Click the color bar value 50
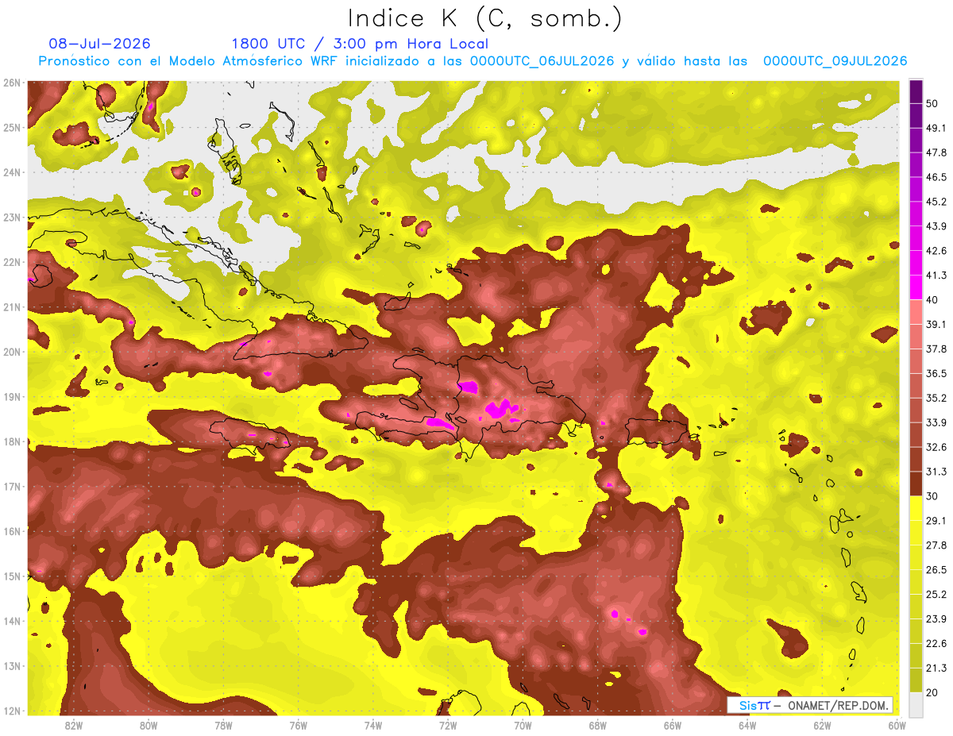The width and height of the screenshot is (953, 736). (x=932, y=103)
